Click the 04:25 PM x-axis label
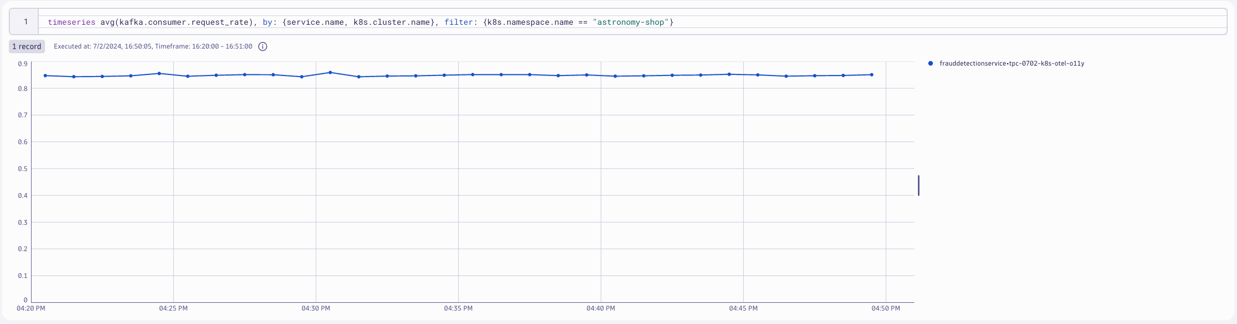The height and width of the screenshot is (324, 1237). point(173,308)
